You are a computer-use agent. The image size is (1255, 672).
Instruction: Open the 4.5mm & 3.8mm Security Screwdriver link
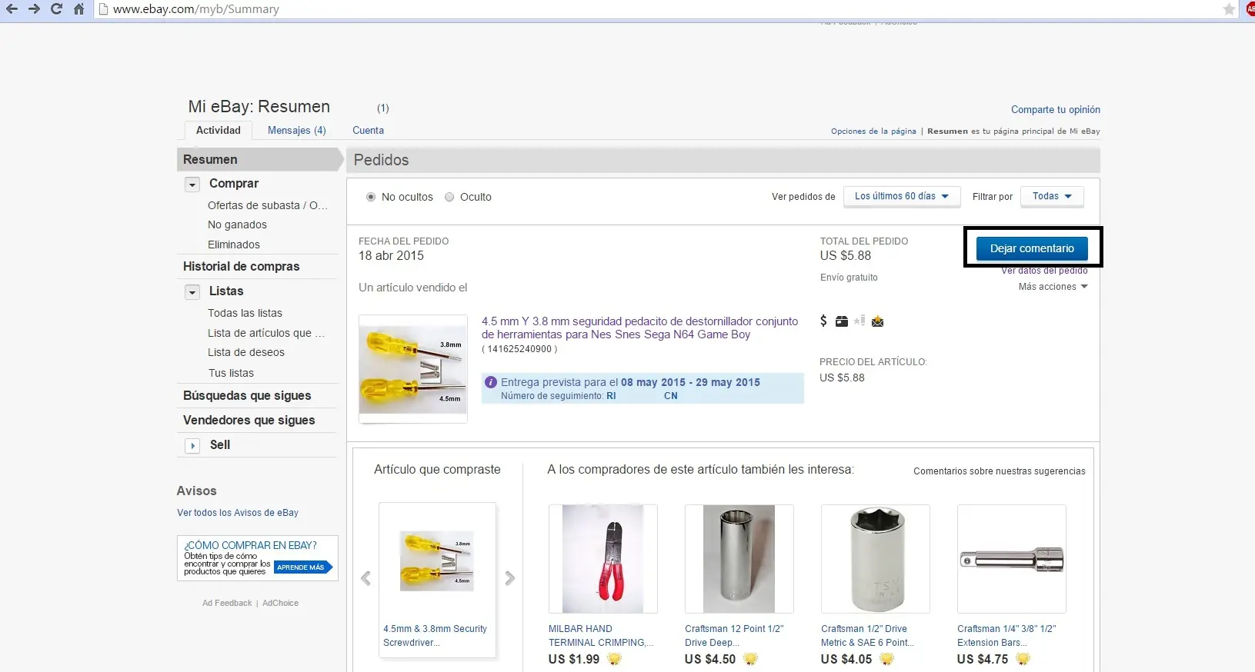[436, 636]
